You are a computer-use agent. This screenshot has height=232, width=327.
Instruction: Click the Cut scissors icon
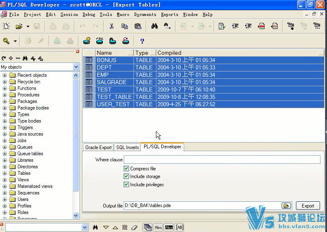[111, 26]
